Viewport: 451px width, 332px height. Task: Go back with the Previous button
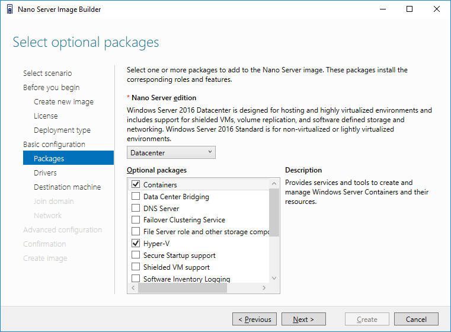[x=255, y=319]
